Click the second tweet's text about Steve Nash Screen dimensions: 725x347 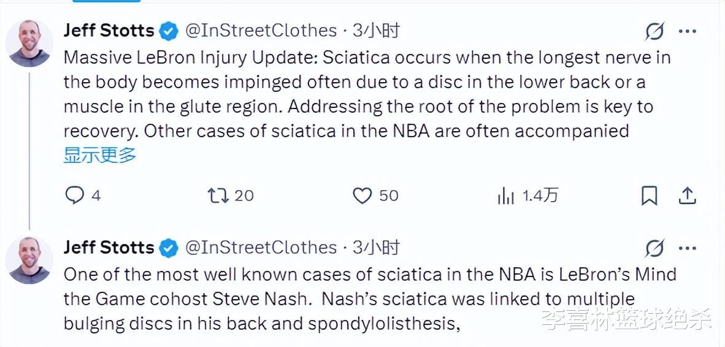(x=350, y=299)
